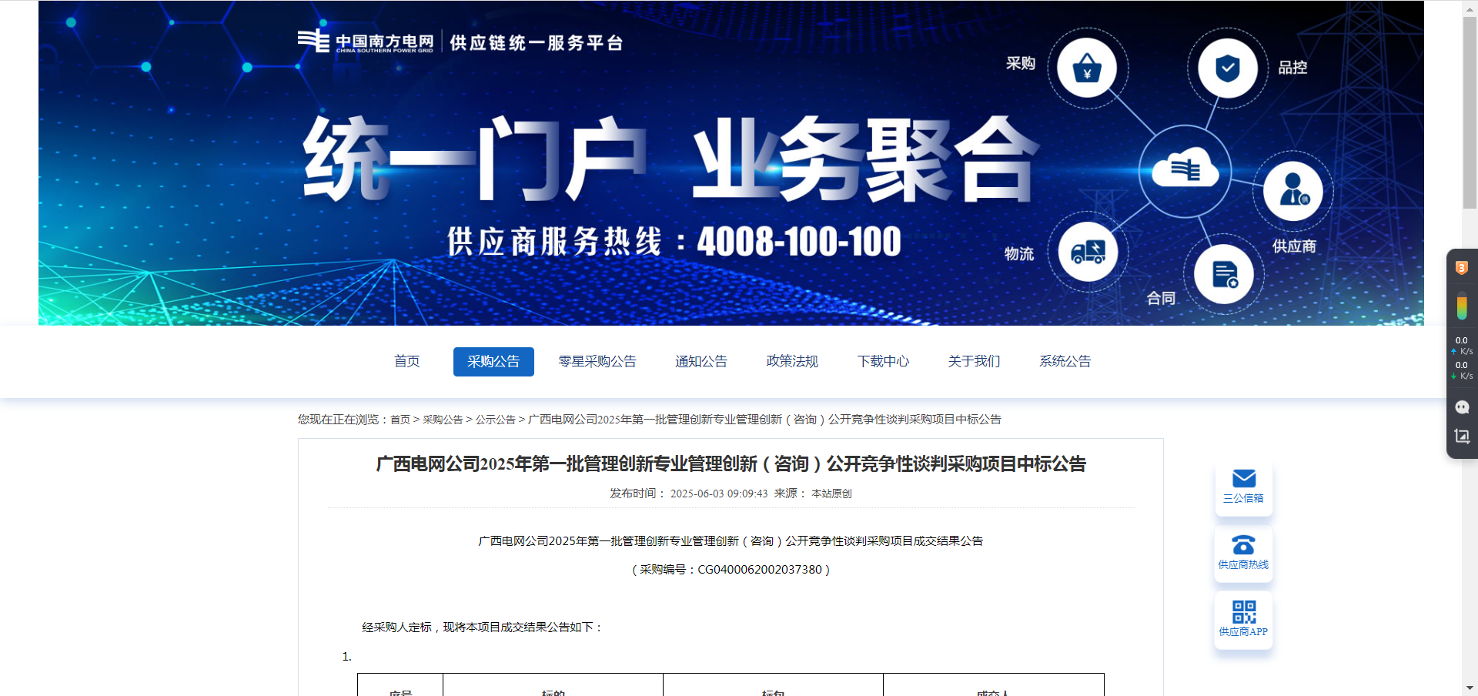Click the screenshot crop icon in side toolbar
Screen dimensions: 1478x696
(x=1462, y=437)
